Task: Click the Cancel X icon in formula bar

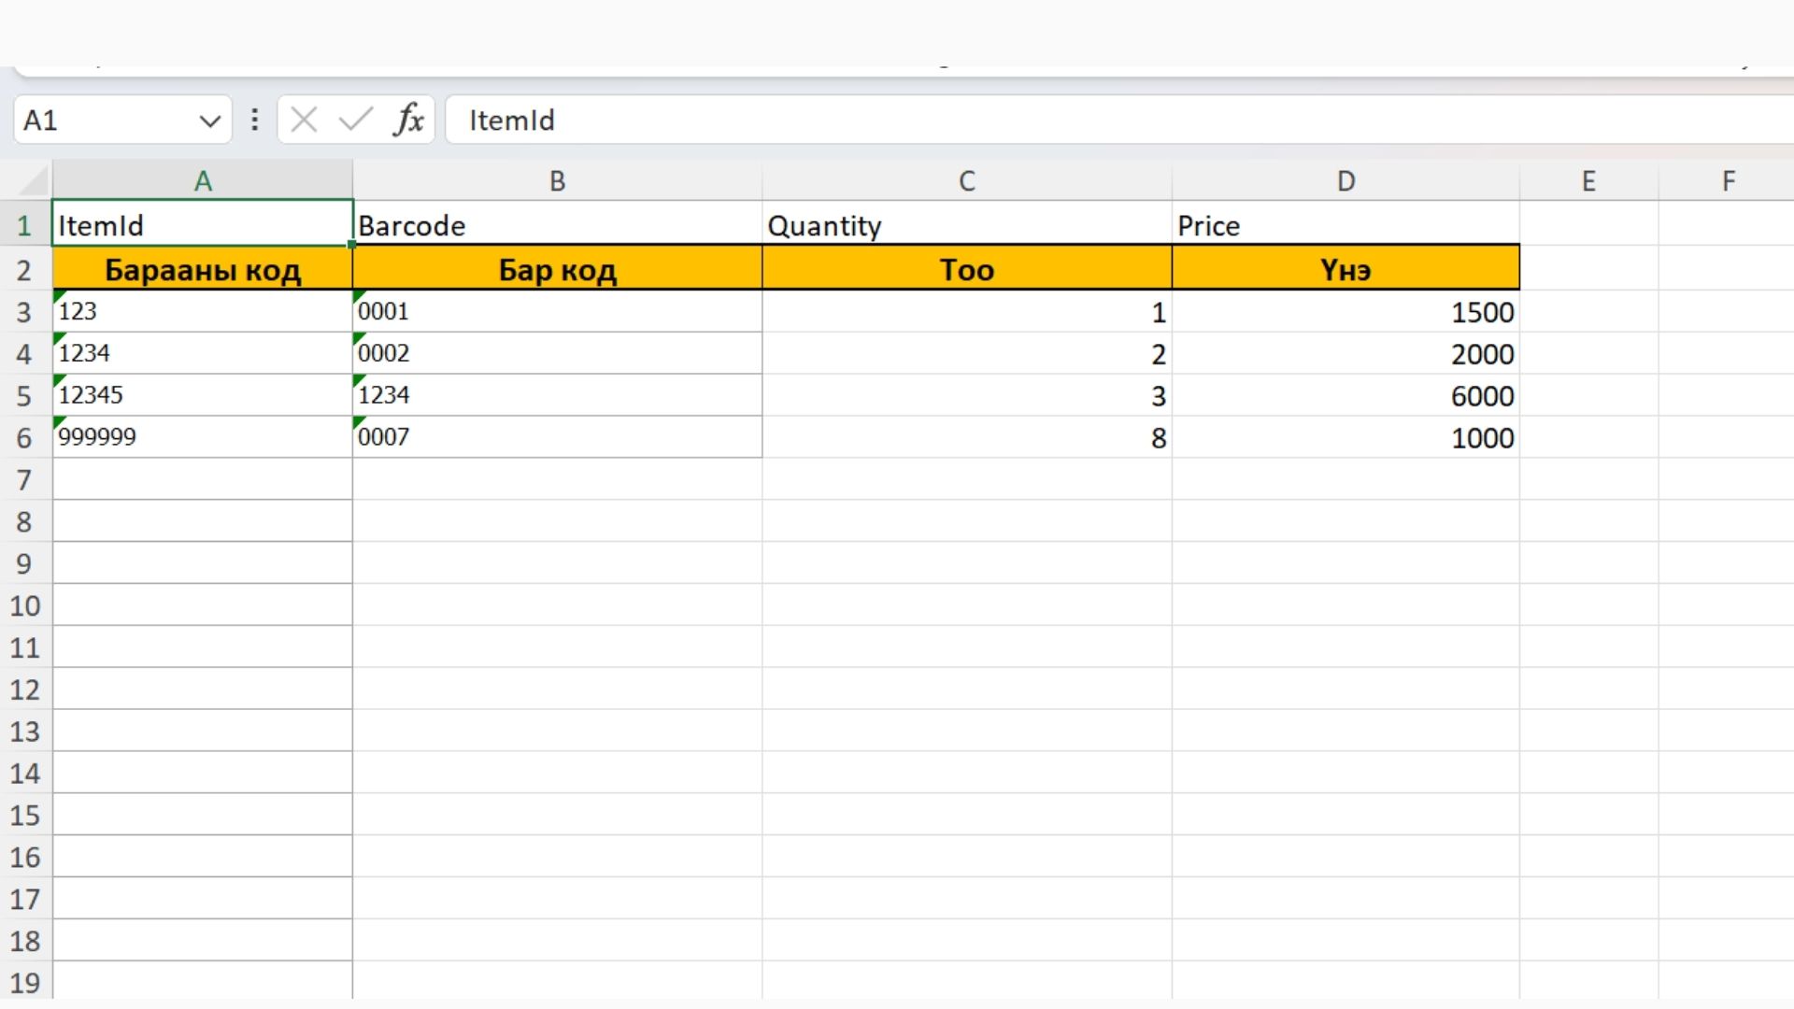Action: (x=304, y=120)
